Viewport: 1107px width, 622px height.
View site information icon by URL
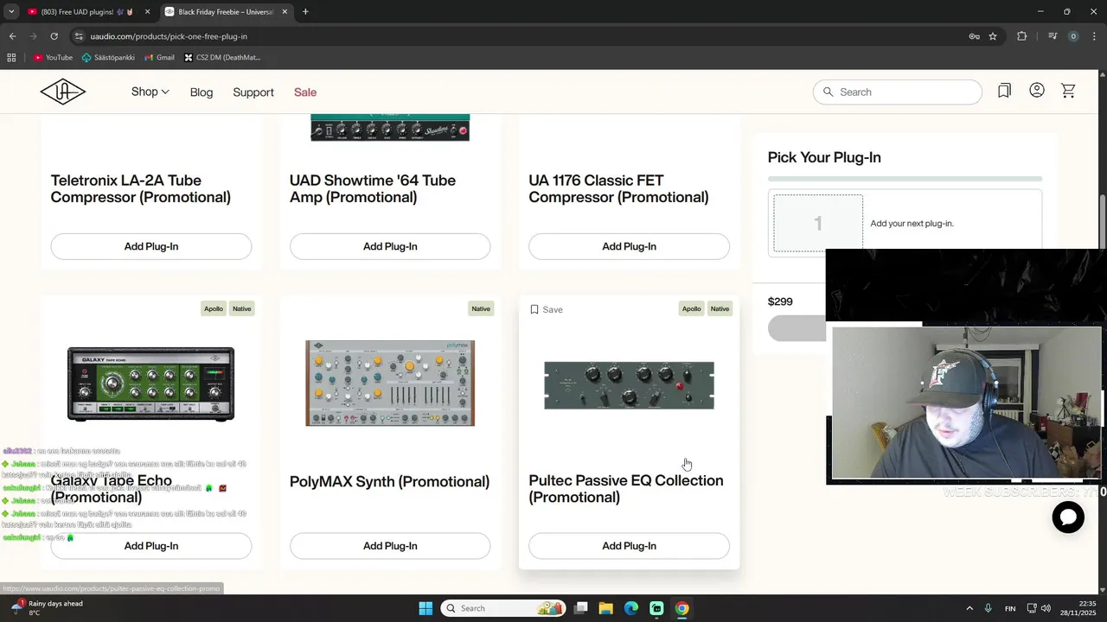[79, 36]
